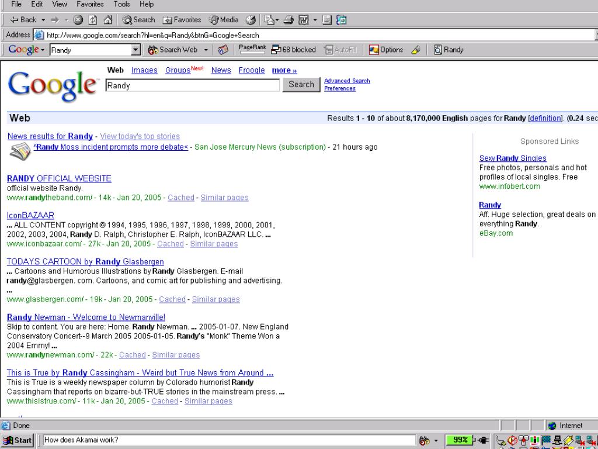Image resolution: width=598 pixels, height=449 pixels.
Task: Click the 68 blocked popup blocker button
Action: 293,50
